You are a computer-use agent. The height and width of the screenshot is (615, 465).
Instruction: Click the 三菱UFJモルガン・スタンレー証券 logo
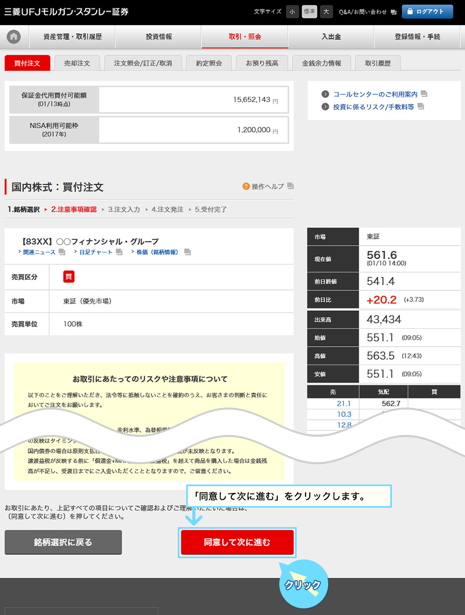click(x=66, y=12)
